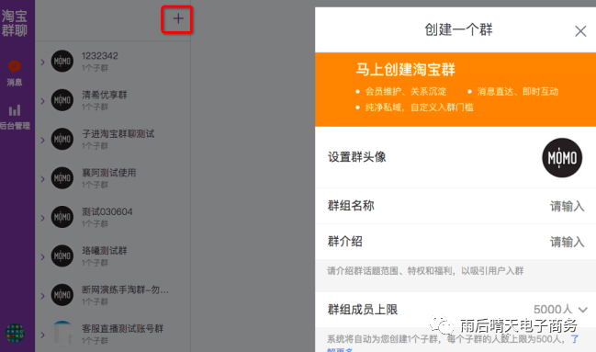The width and height of the screenshot is (596, 352).
Task: Click avatar of group 珞曦测试群
Action: (62, 255)
